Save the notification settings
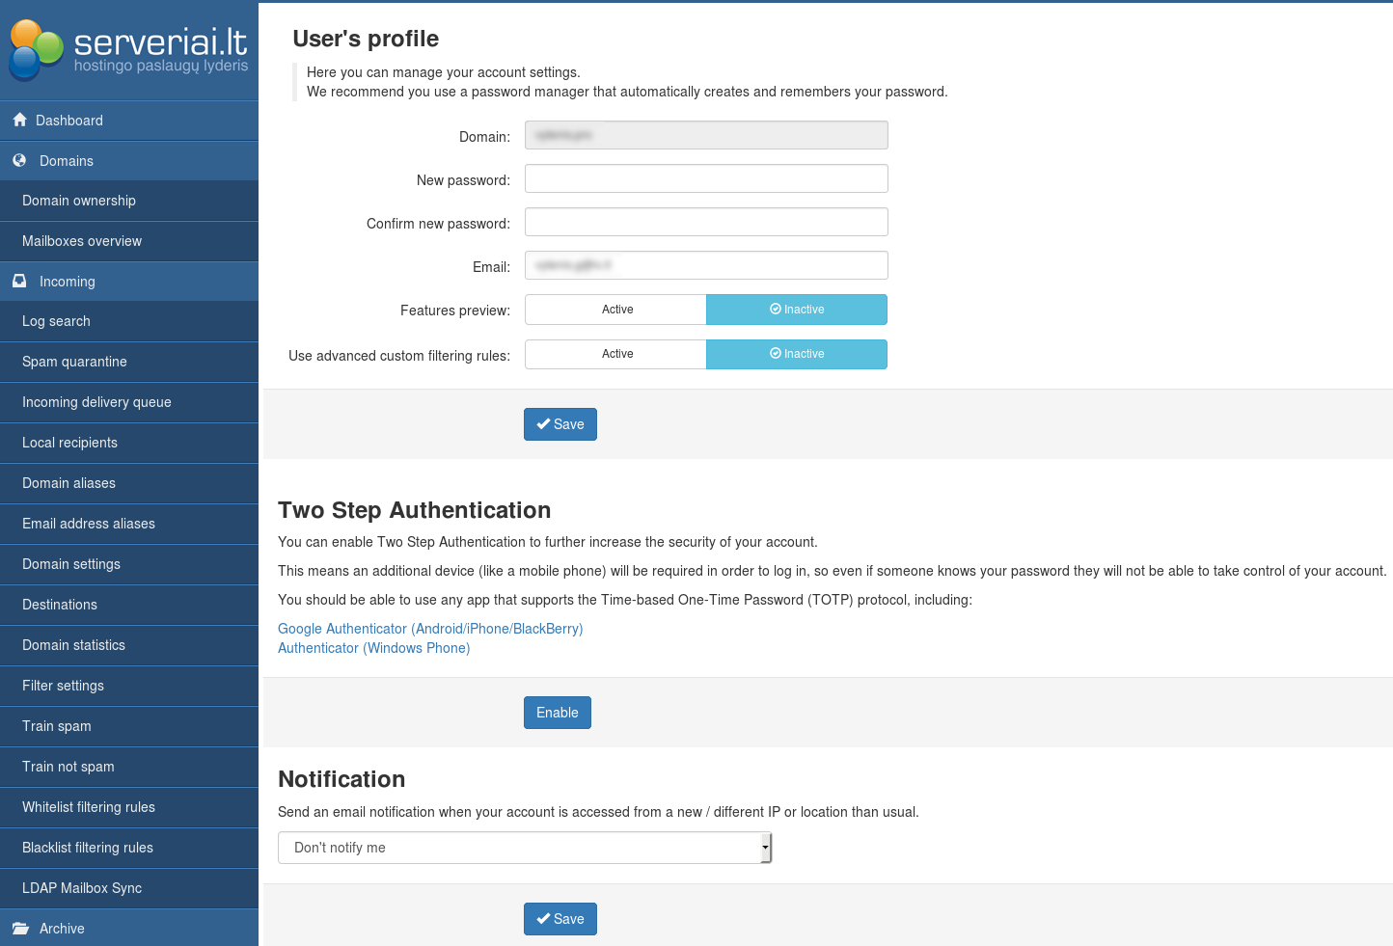 tap(560, 919)
